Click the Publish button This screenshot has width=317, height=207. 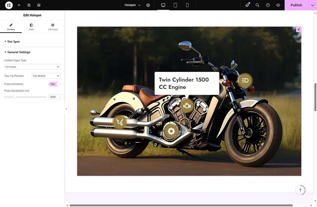(x=296, y=5)
